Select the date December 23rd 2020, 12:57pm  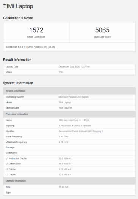74,66
